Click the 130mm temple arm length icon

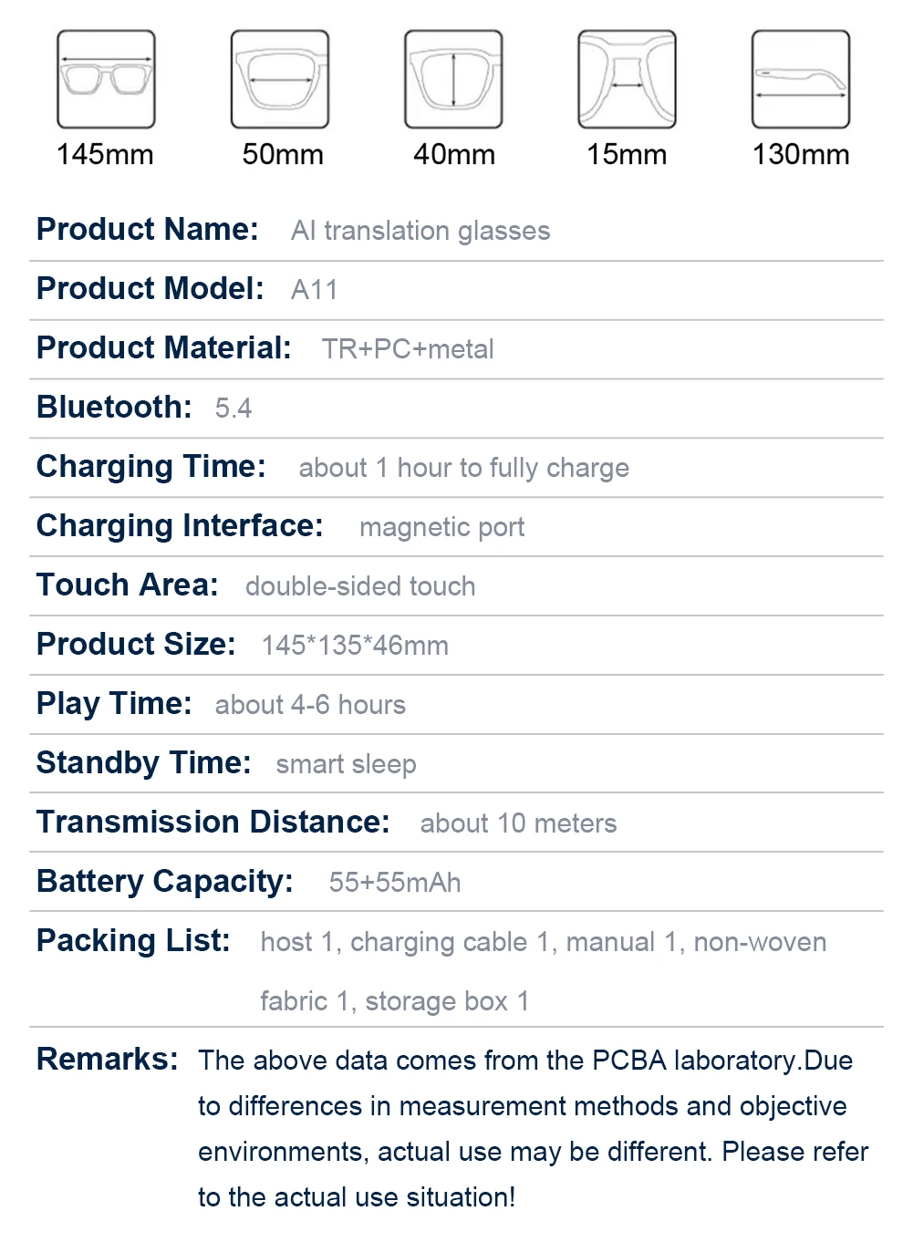800,79
